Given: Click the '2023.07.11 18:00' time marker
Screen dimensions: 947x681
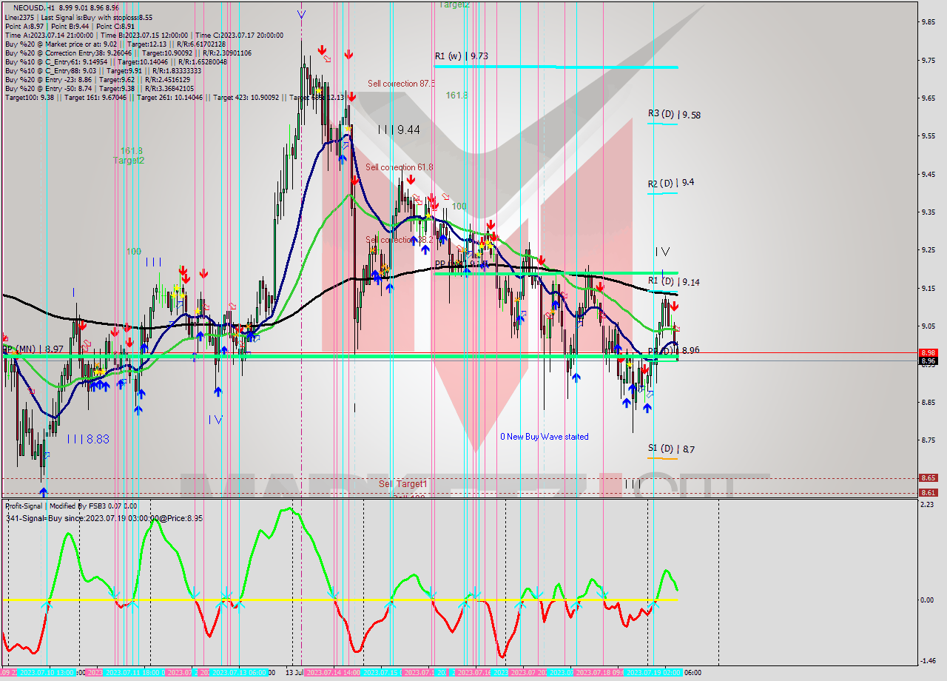Looking at the screenshot, I should tap(133, 673).
